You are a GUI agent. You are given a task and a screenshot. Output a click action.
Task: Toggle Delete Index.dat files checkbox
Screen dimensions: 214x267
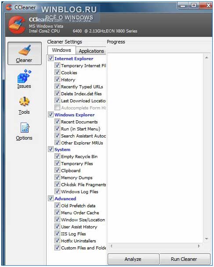tap(57, 93)
